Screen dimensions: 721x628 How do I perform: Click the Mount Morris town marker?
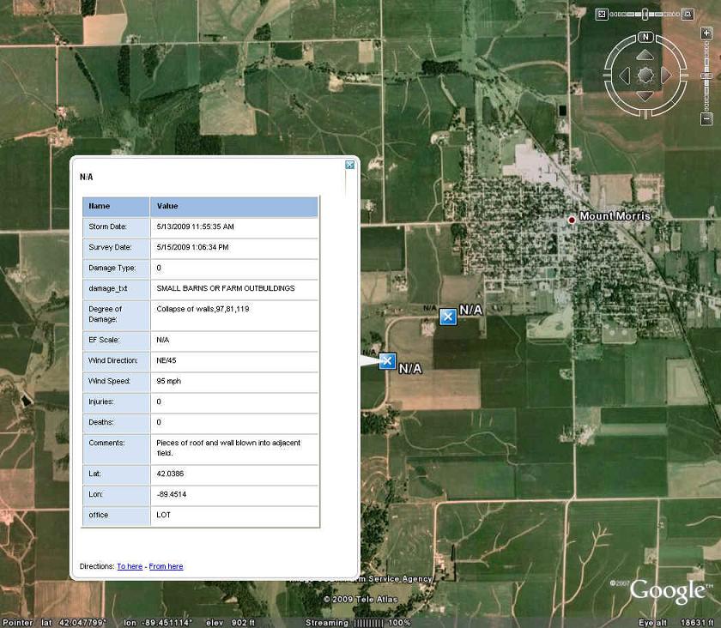572,220
